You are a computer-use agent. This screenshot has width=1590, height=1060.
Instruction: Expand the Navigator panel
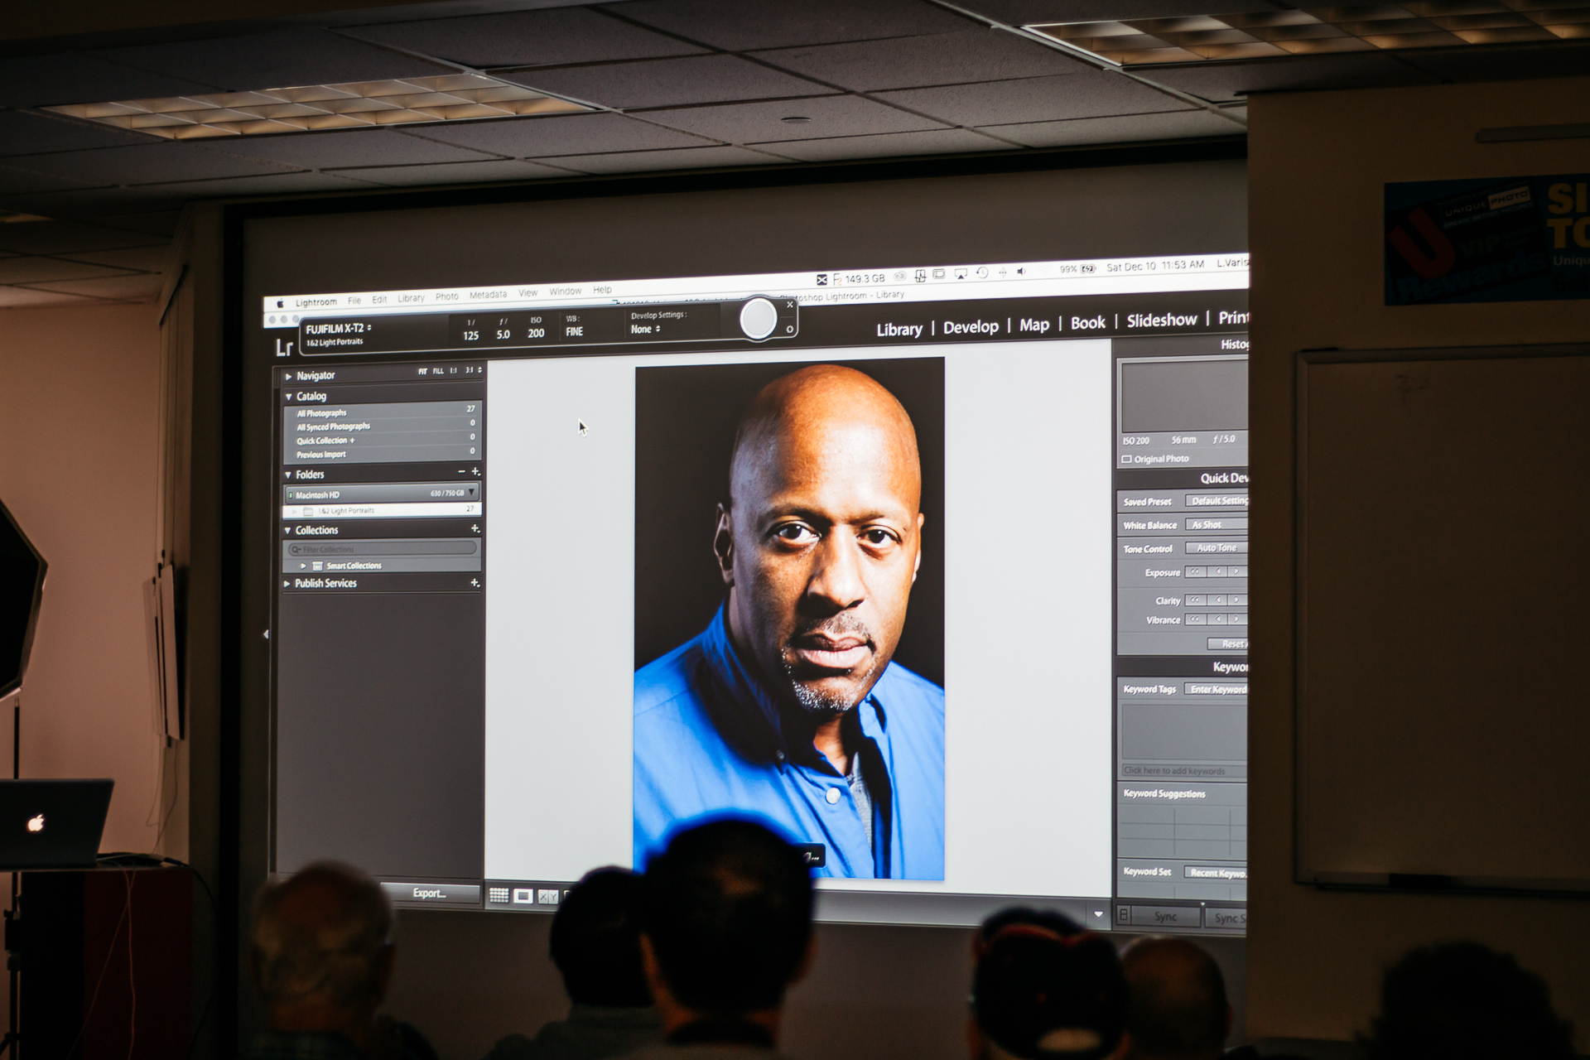point(288,376)
